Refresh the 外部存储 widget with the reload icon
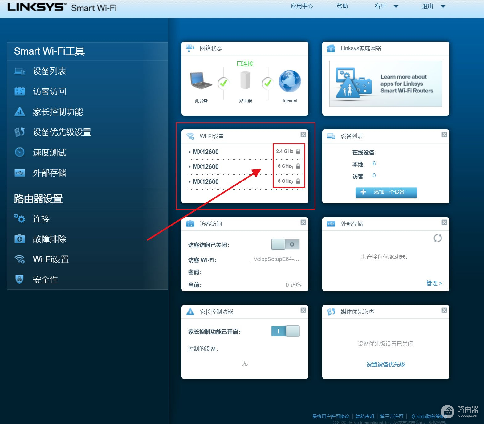Screen dimensions: 484x424 pyautogui.click(x=437, y=238)
